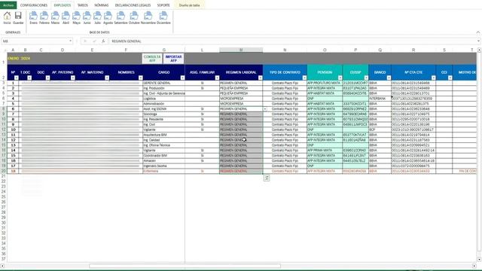Open the Nº CTA CTE filter dropdown
The image size is (482, 271).
tap(434, 78)
